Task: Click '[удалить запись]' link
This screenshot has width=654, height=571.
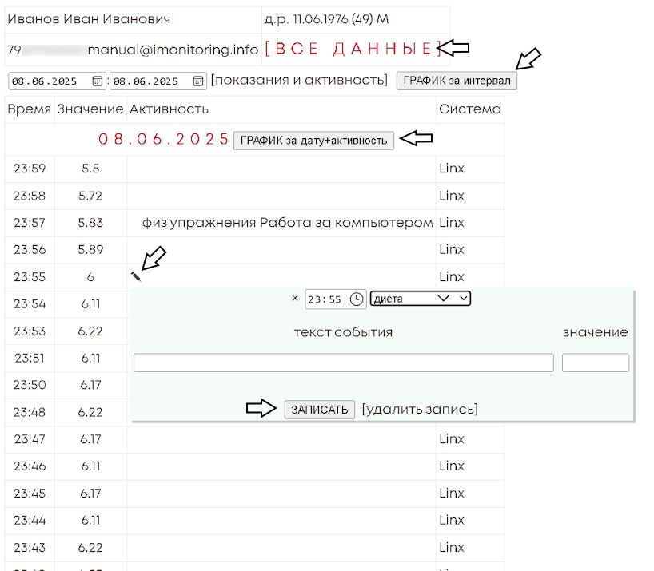Action: (420, 410)
